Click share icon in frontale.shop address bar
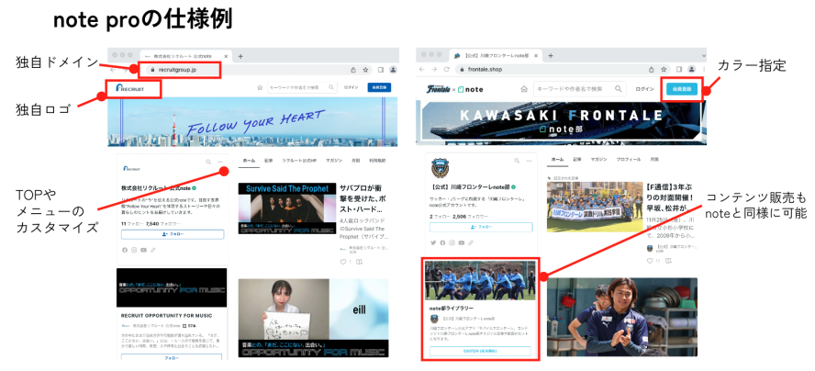The width and height of the screenshot is (815, 371). 652,69
